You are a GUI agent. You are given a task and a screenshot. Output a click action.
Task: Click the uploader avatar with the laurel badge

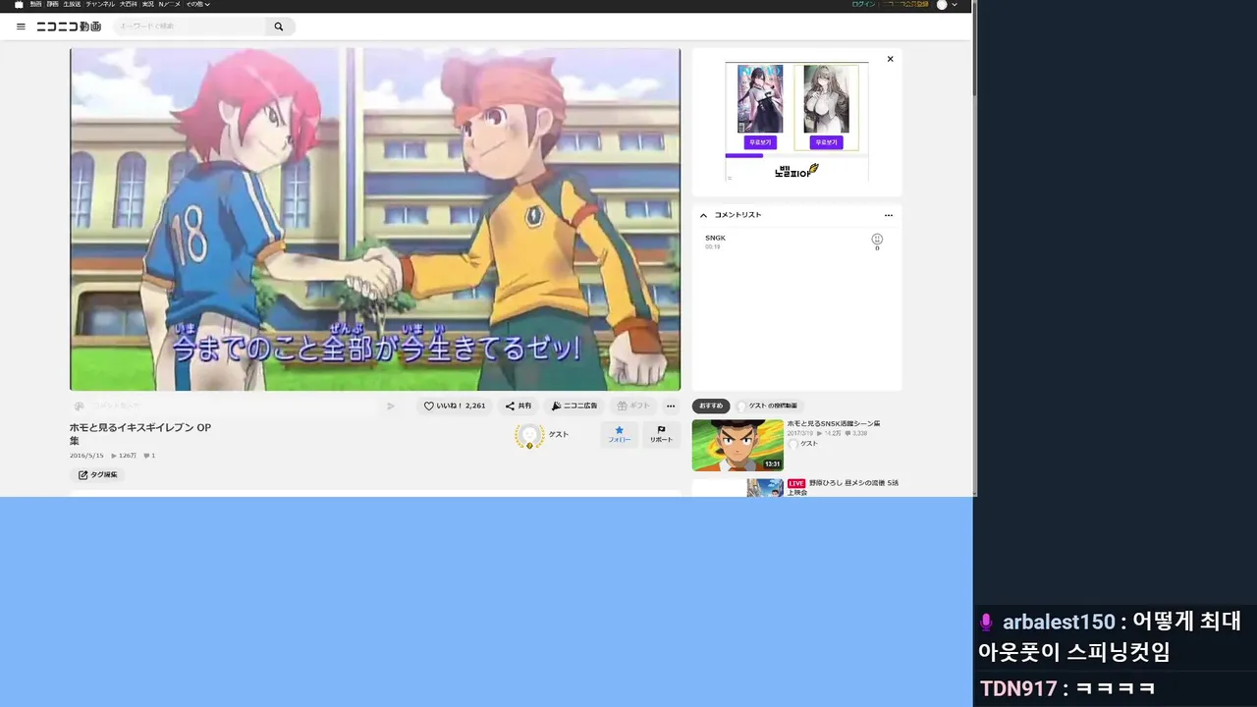529,435
